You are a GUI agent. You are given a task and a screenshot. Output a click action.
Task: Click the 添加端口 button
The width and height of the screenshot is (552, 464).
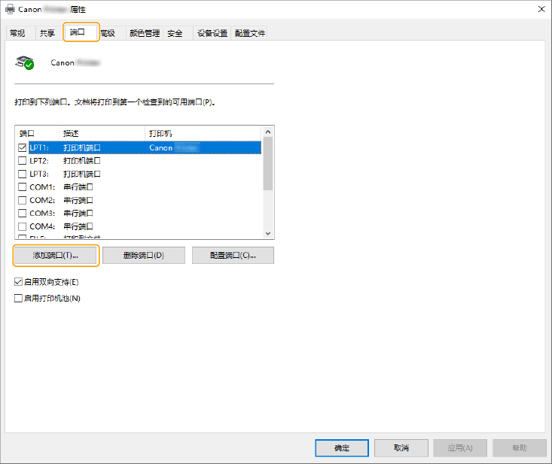coord(56,256)
